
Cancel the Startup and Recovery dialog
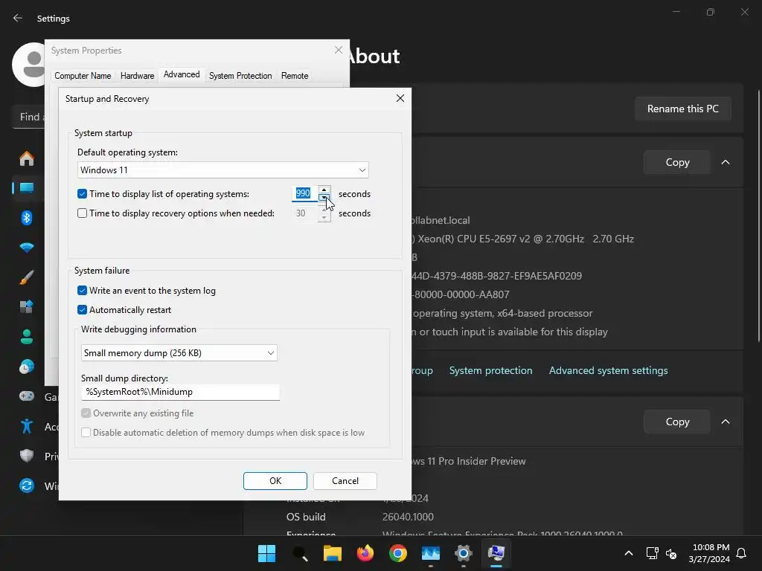[345, 481]
